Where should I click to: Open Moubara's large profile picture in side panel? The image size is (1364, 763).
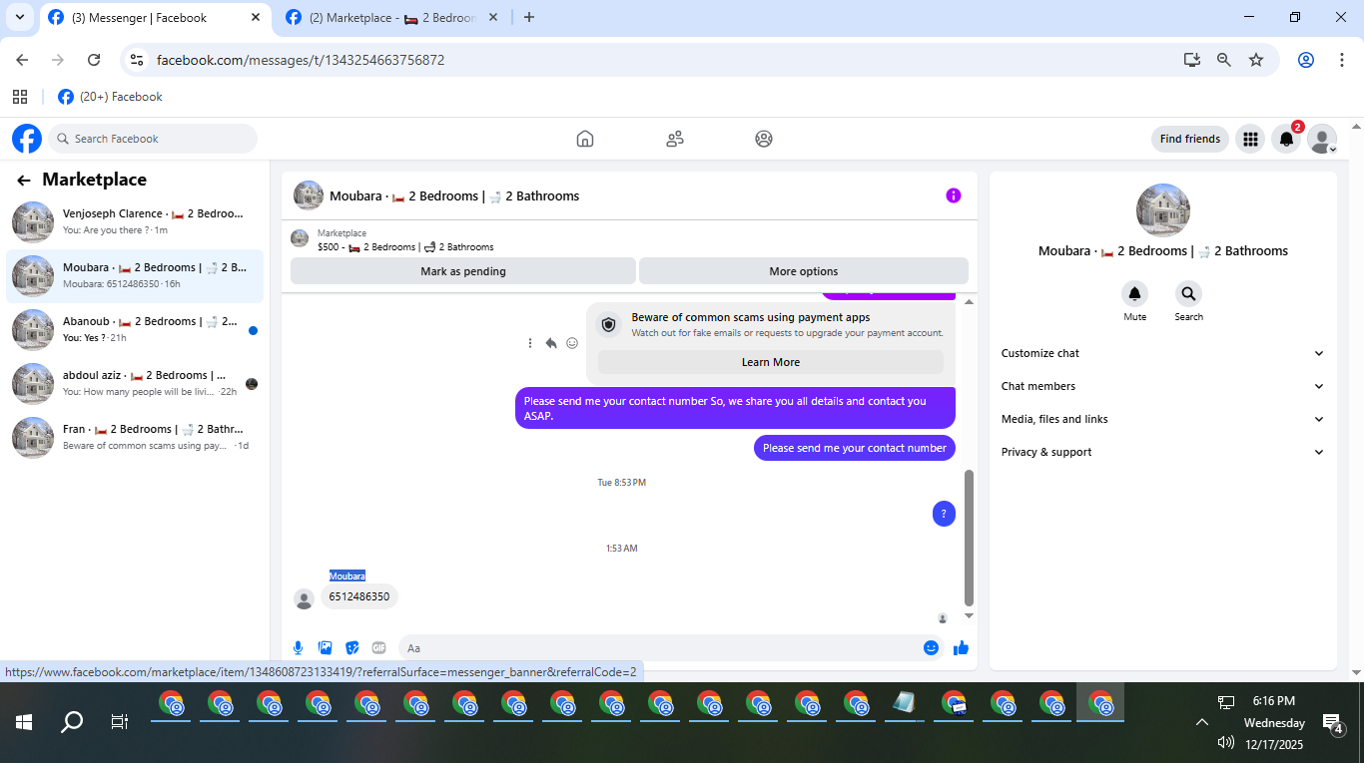1163,210
